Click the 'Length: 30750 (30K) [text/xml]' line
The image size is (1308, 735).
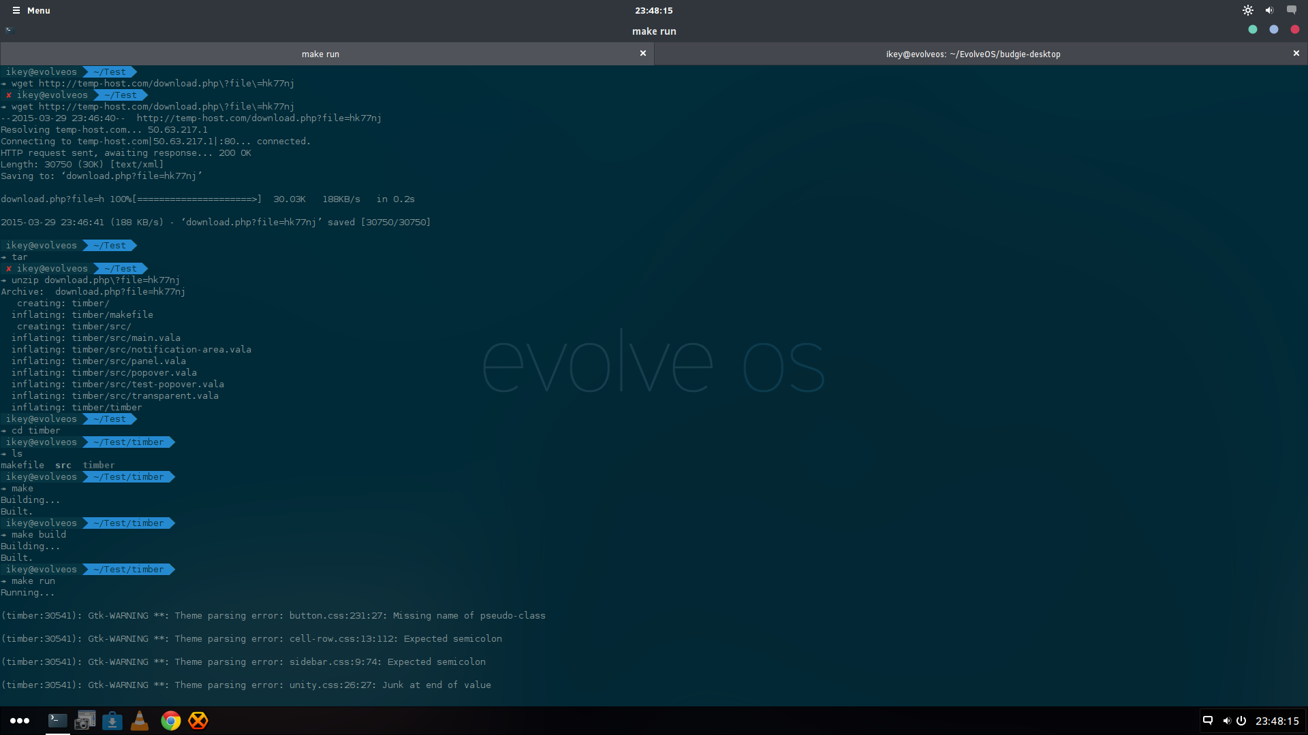pyautogui.click(x=82, y=165)
